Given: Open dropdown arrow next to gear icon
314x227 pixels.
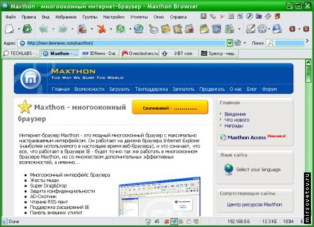Looking at the screenshot, I should click(269, 29).
